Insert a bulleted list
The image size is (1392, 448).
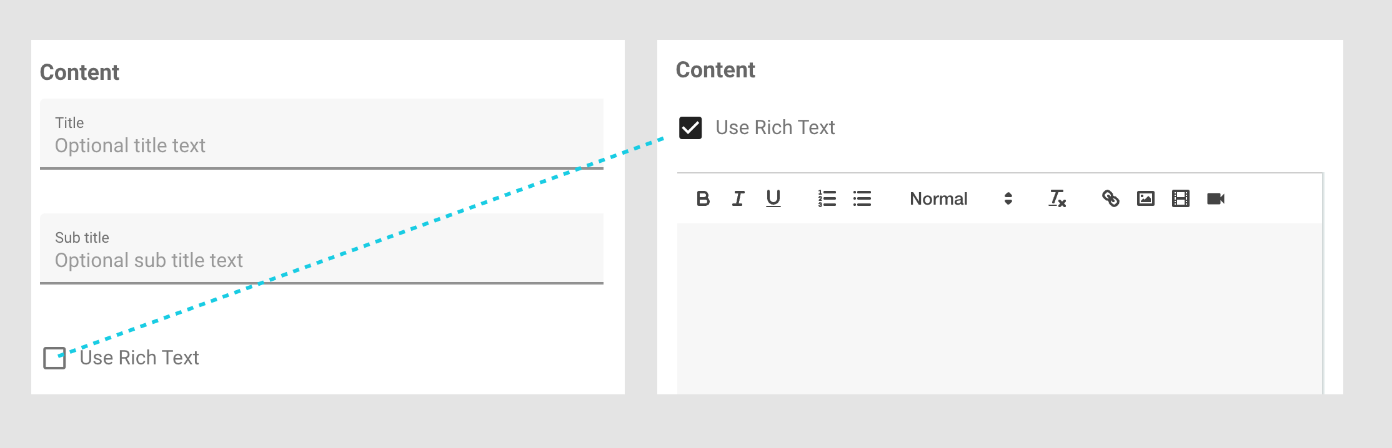[x=862, y=199]
